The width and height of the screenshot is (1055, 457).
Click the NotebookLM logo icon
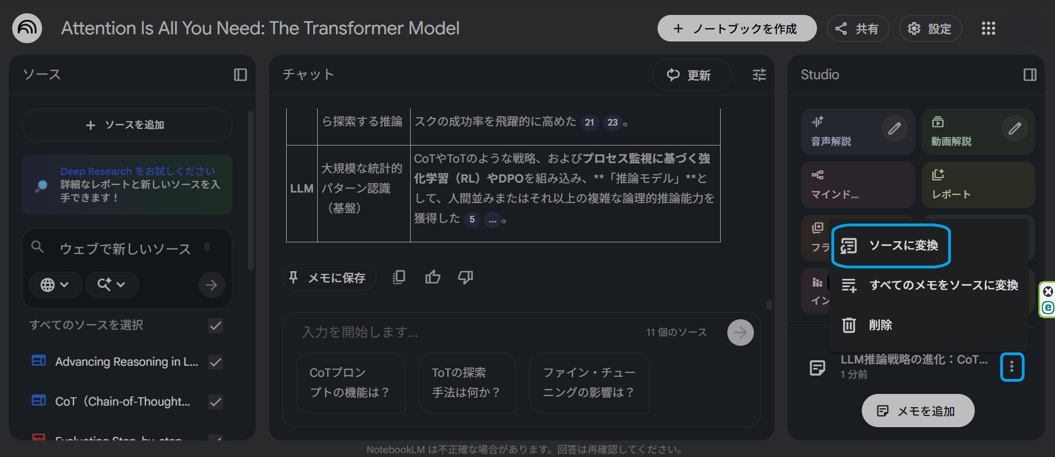pyautogui.click(x=27, y=28)
